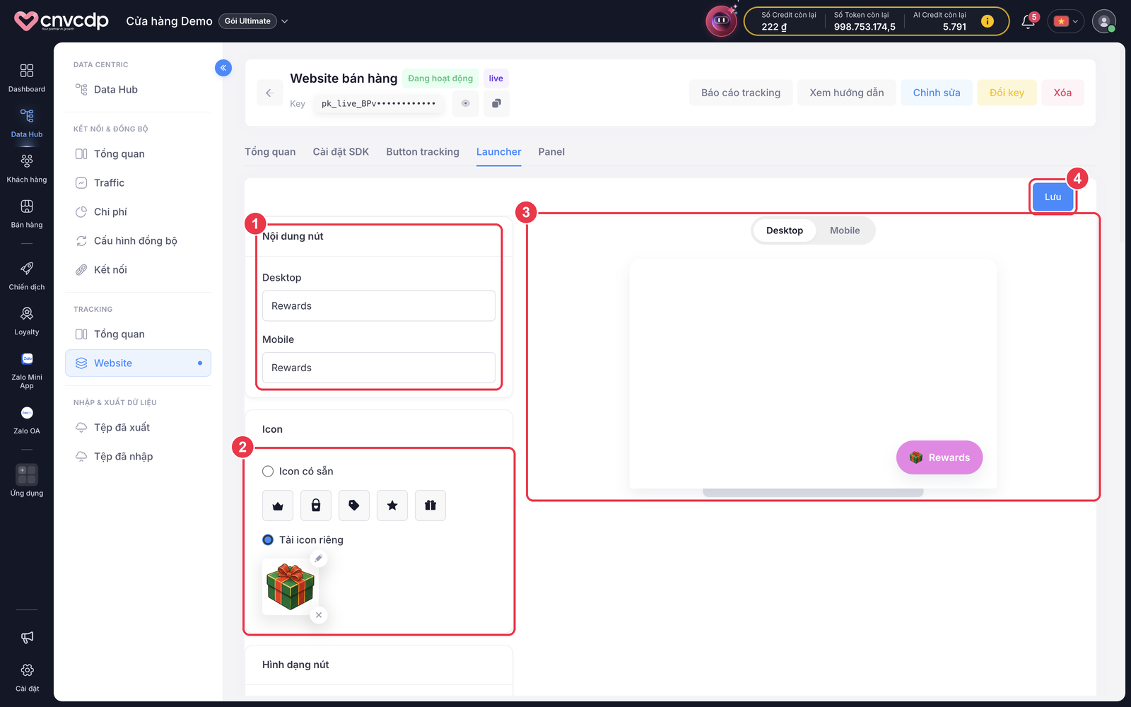Open Loyalty in the left rail
Image resolution: width=1131 pixels, height=707 pixels.
click(x=27, y=321)
